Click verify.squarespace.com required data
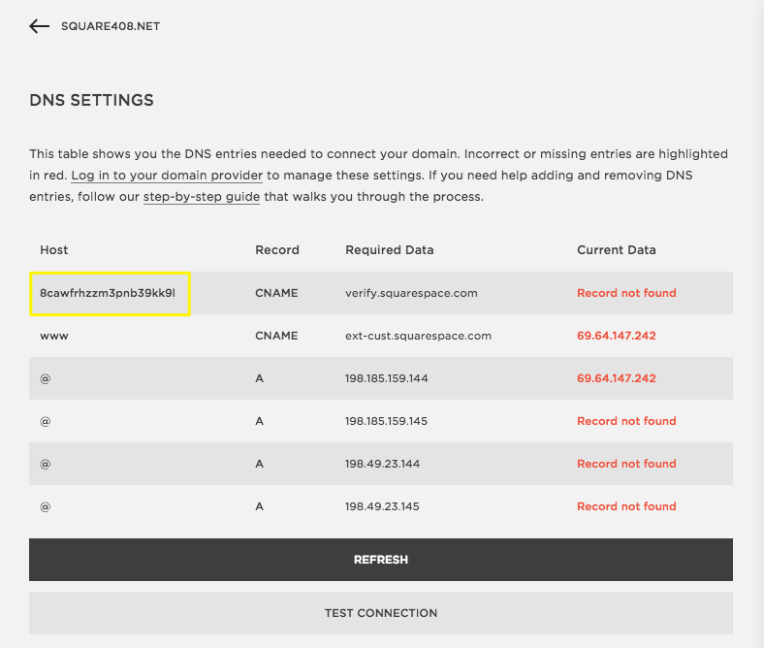The height and width of the screenshot is (648, 764). [x=411, y=293]
